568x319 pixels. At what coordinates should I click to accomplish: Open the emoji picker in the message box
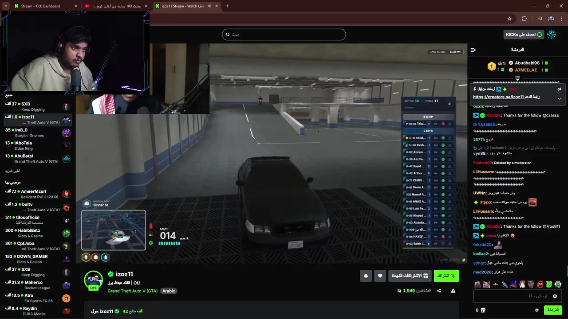click(555, 296)
